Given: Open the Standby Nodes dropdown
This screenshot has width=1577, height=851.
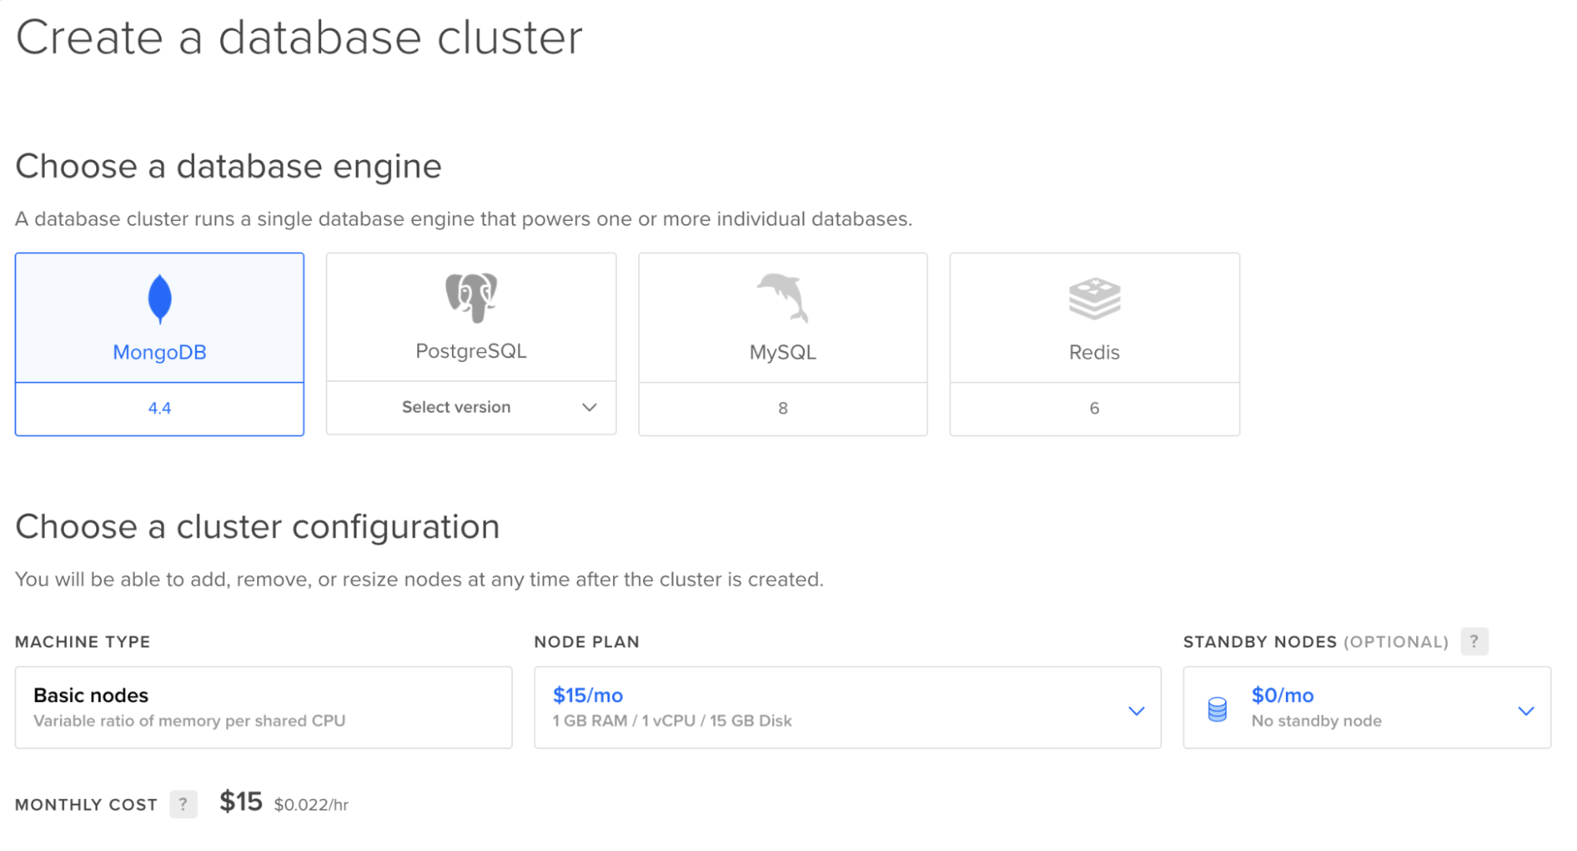Looking at the screenshot, I should pos(1367,707).
